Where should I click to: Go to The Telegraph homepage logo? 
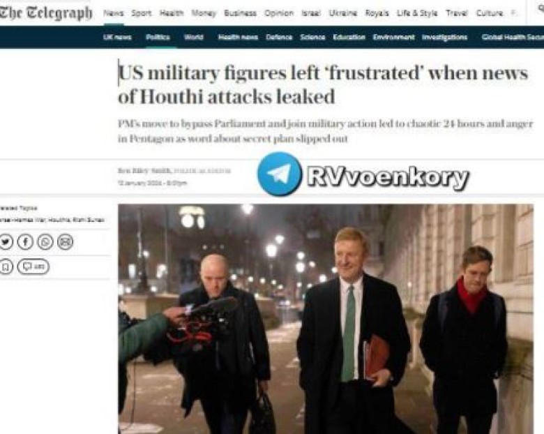point(46,13)
